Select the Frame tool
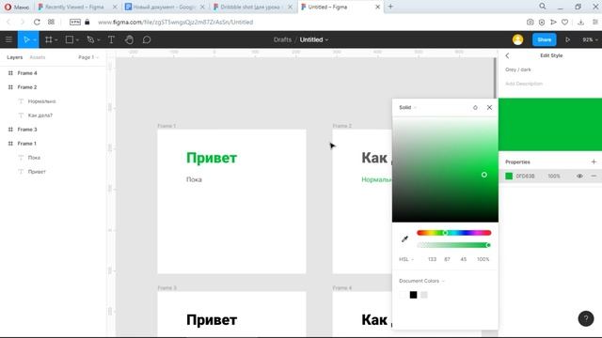This screenshot has height=338, width=602. (49, 39)
